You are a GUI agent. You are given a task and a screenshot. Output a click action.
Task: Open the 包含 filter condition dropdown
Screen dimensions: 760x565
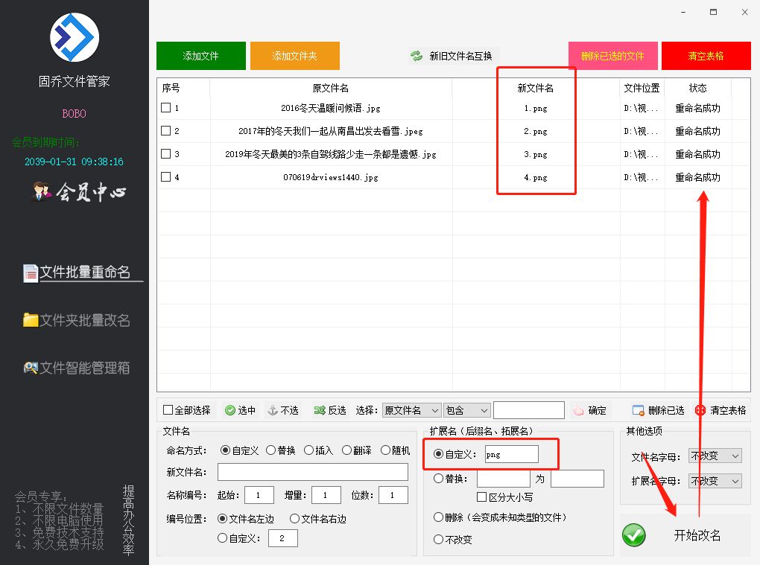tap(466, 409)
